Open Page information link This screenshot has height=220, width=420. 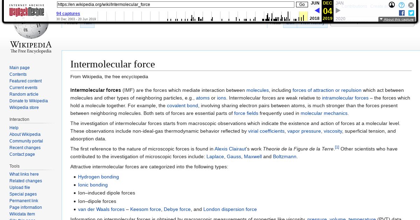[x=26, y=207]
